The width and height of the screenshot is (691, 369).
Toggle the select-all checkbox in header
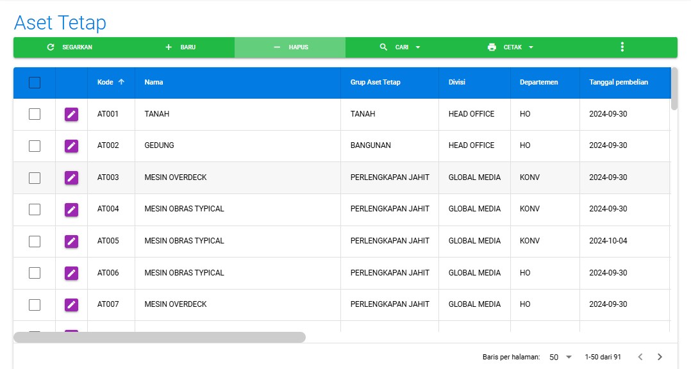[35, 83]
